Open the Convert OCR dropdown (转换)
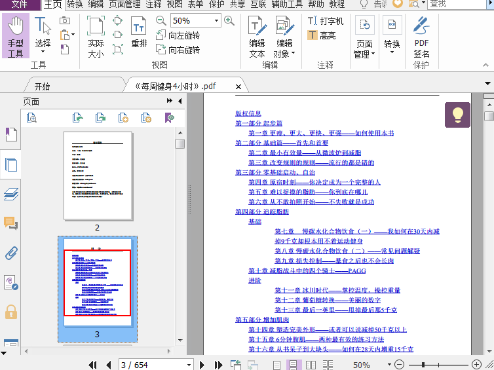Viewport: 494px width, 370px height. [392, 35]
